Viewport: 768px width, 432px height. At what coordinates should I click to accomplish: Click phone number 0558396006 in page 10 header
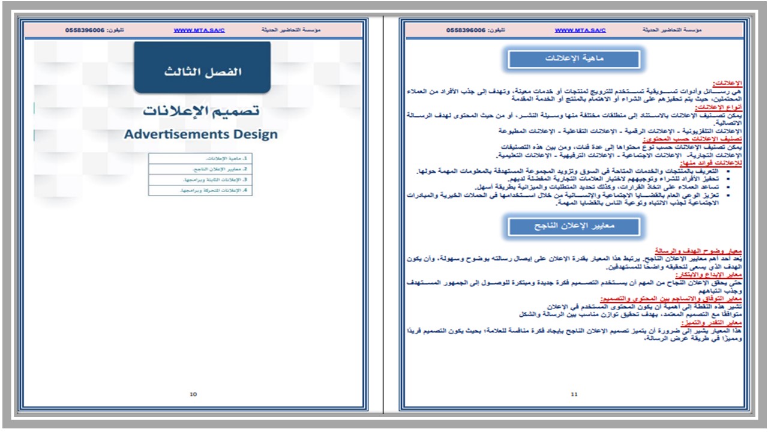(x=85, y=30)
